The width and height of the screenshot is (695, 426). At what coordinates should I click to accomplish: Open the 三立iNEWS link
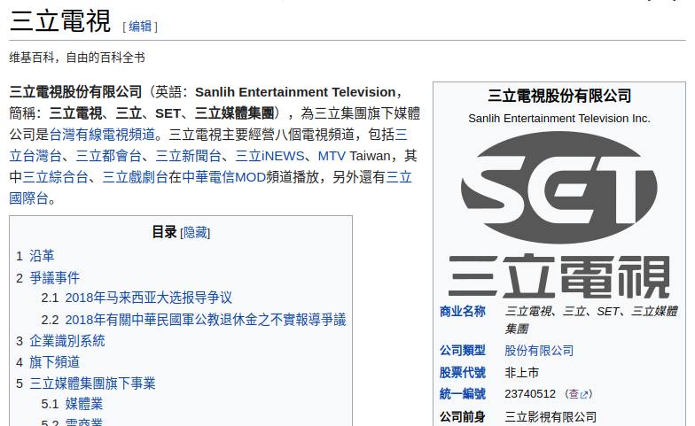tap(269, 156)
